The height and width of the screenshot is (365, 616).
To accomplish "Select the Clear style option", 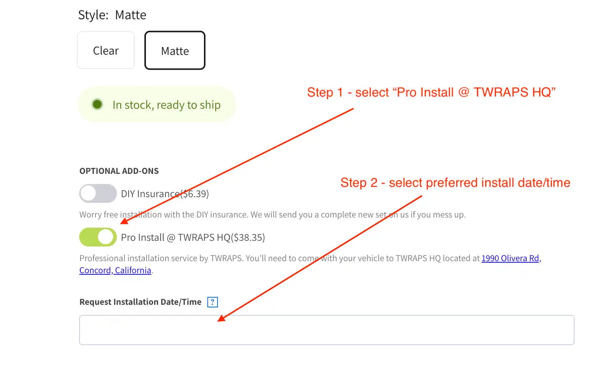I will pos(106,50).
